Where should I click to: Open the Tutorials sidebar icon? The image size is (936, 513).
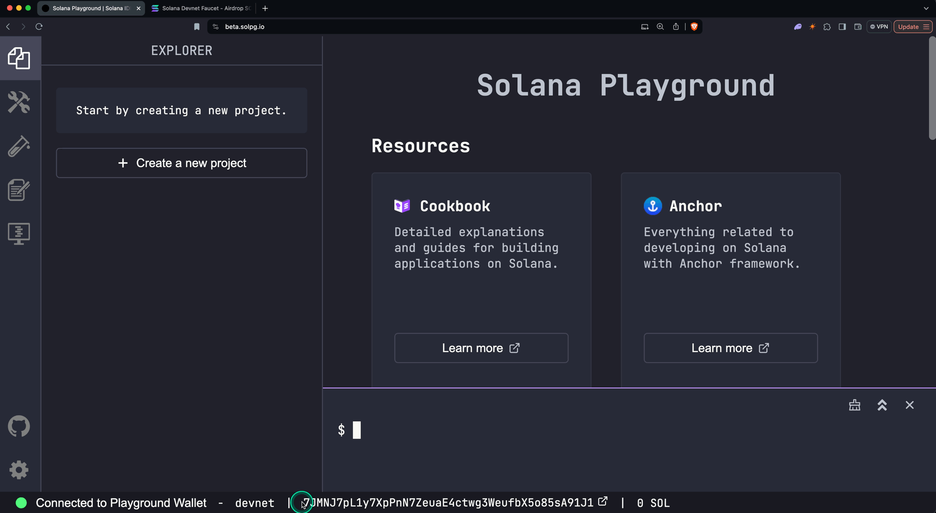point(20,190)
